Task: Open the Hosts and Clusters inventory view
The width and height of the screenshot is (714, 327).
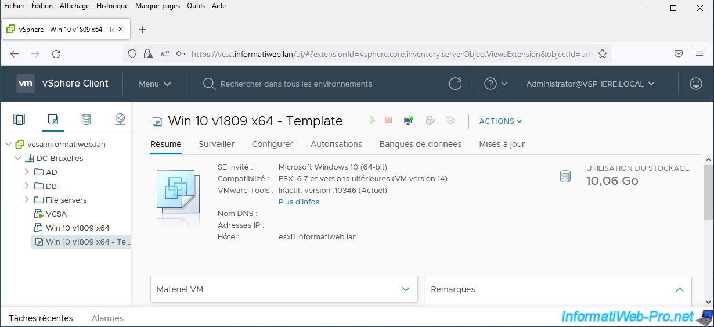Action: (19, 120)
